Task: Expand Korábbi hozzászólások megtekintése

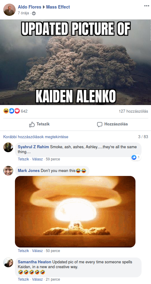Action: [36, 137]
